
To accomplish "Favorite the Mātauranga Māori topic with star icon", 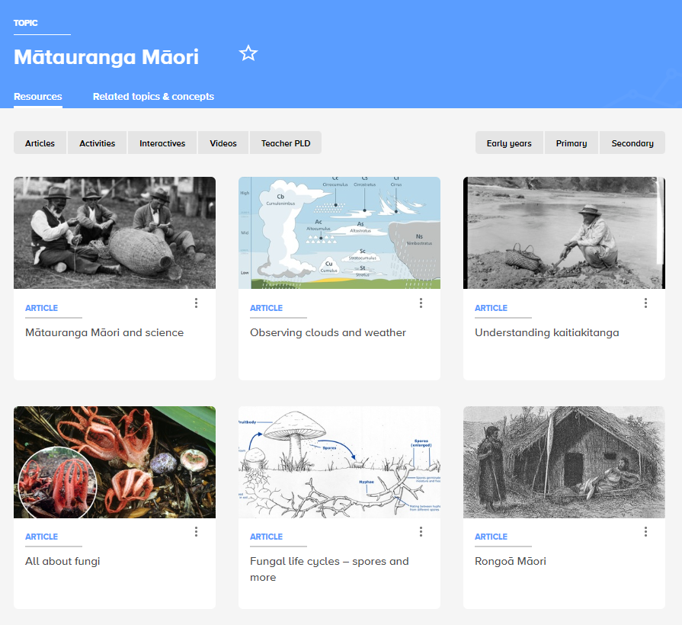I will pyautogui.click(x=248, y=53).
